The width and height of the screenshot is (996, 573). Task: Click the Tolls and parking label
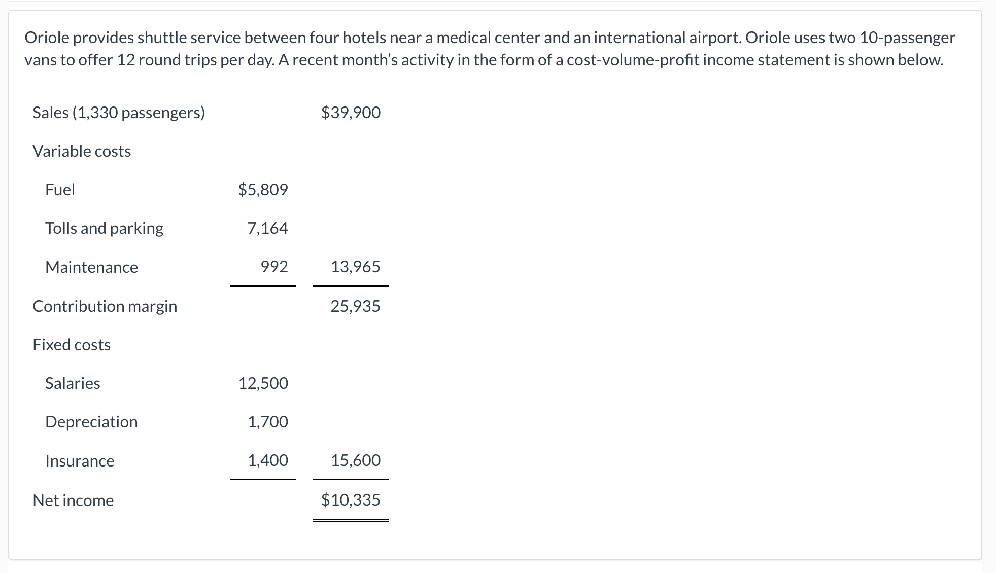(104, 228)
